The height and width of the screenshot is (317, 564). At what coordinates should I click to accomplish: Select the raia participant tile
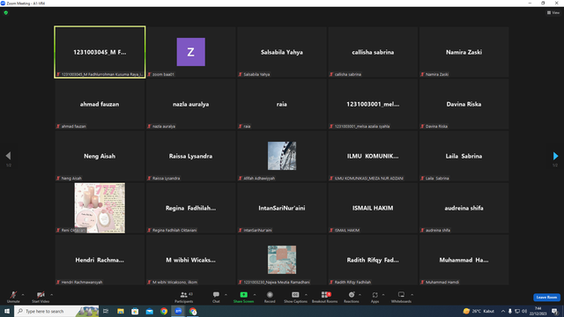[x=282, y=104]
